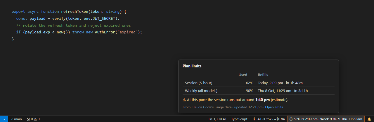
Task: Select the Weekly (all models) row label
Action: (201, 91)
